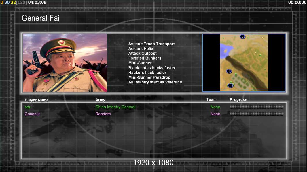307x172 pixels.
Task: Click start position marker 2 on minimap
Action: click(242, 37)
